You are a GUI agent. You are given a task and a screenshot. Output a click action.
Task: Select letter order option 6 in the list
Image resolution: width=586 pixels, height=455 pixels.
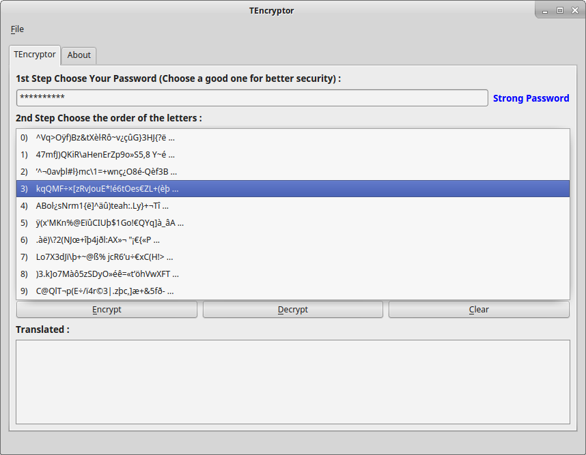[x=293, y=240]
